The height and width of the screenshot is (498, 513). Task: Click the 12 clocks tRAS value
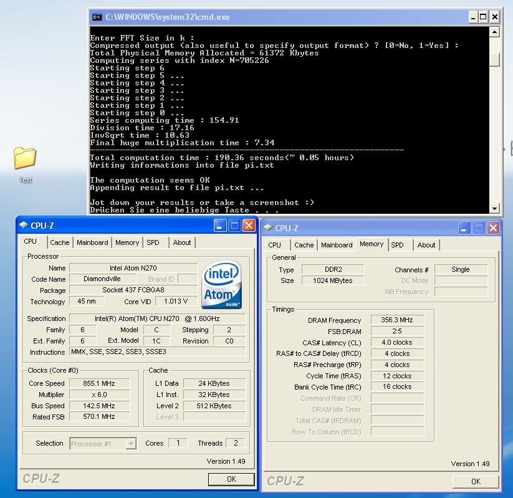pos(397,376)
